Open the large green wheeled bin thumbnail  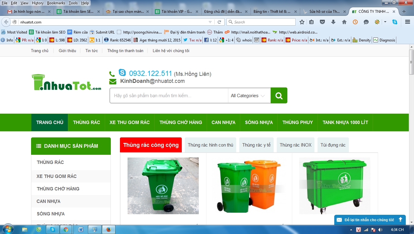coord(335,186)
